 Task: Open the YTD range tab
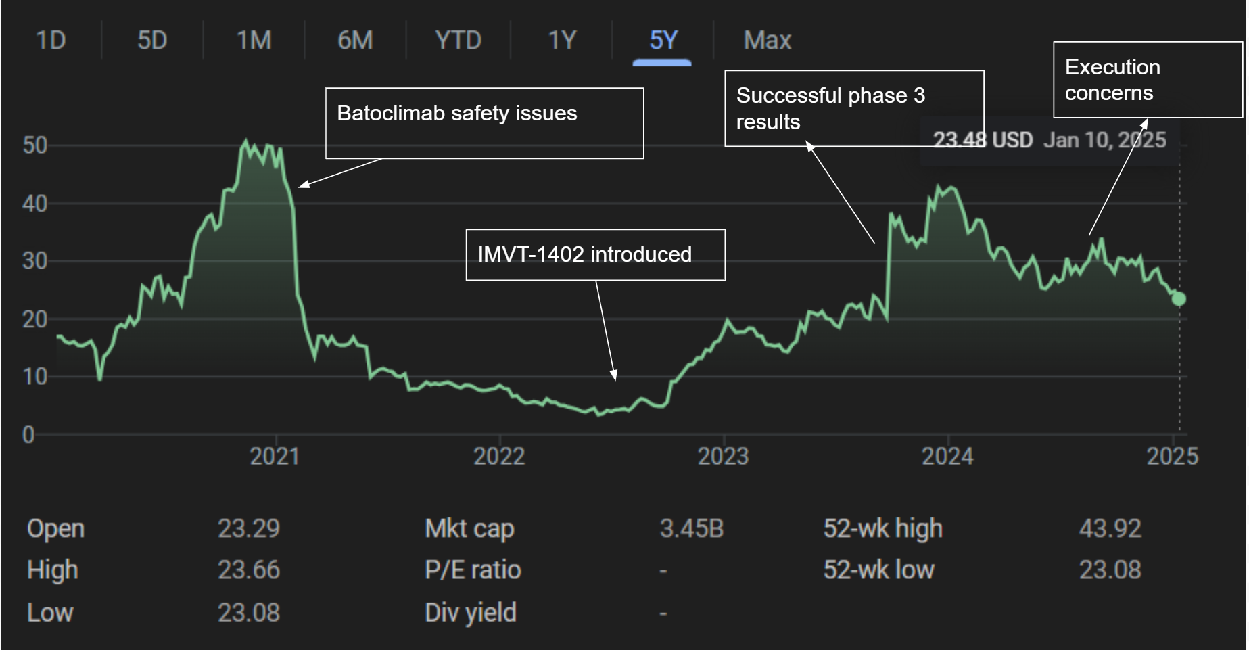(458, 40)
